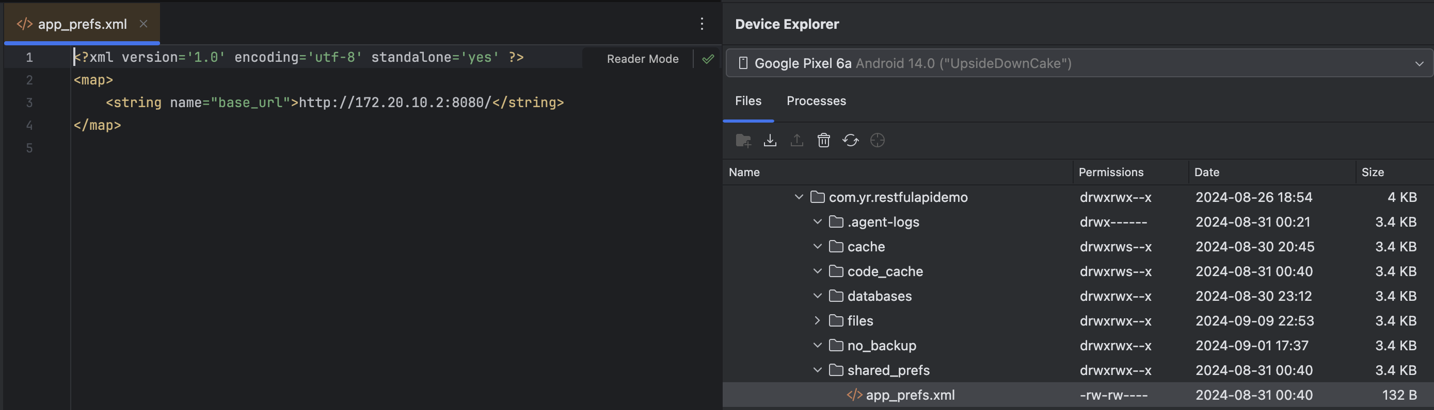The image size is (1434, 410).
Task: Click the .agent-logs folder icon
Action: (x=836, y=222)
